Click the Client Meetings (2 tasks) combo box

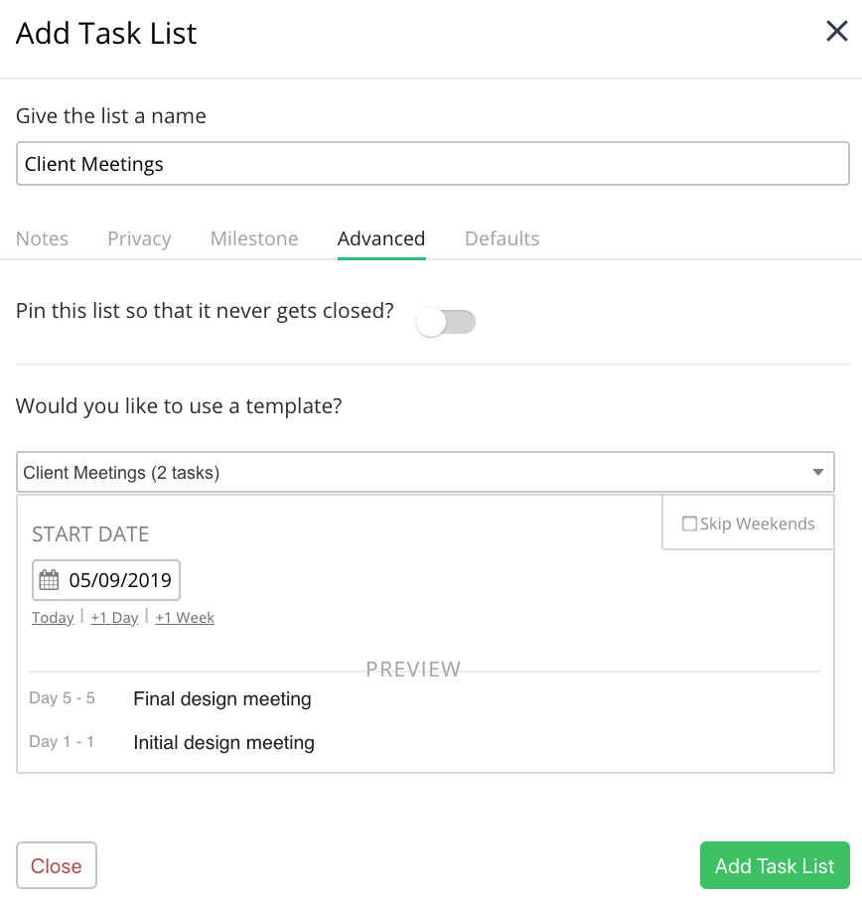[x=417, y=472]
